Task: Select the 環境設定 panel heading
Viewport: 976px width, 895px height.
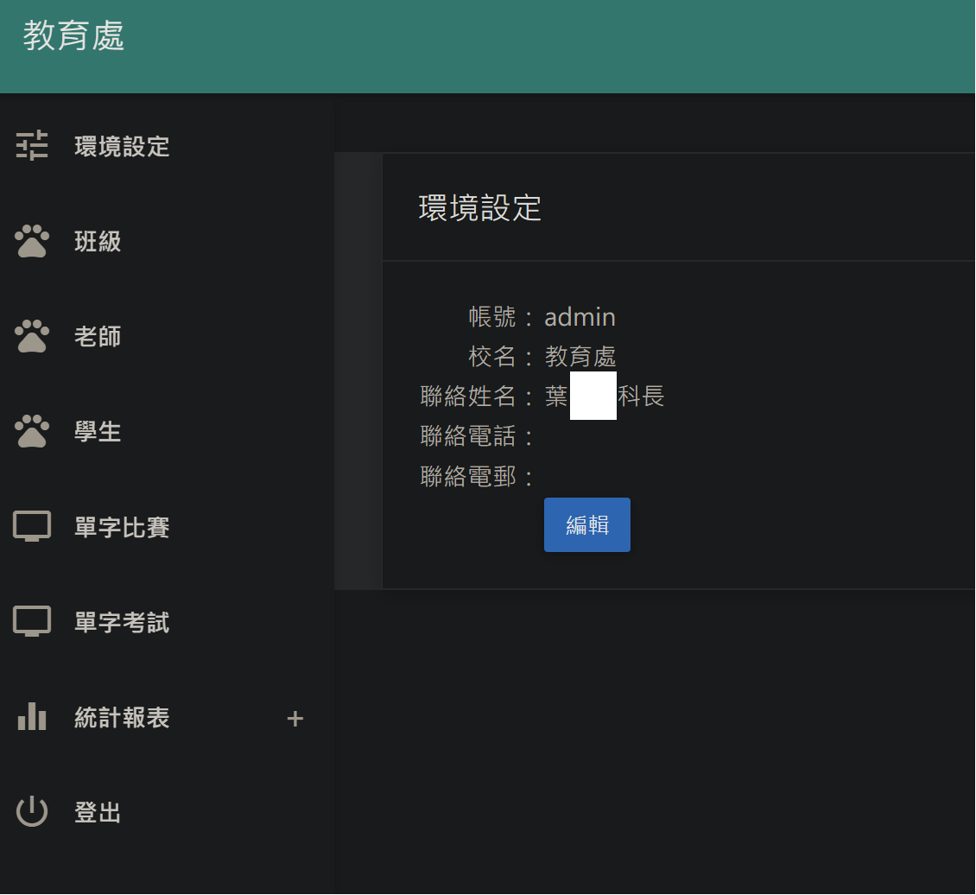Action: 480,208
